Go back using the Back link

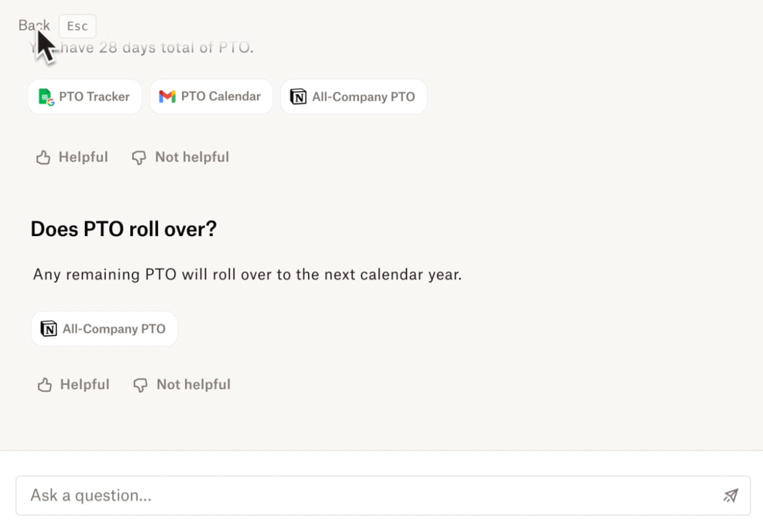tap(34, 26)
